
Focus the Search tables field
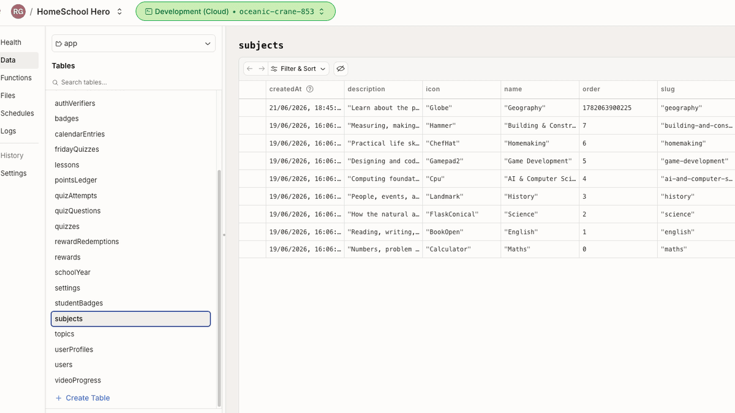click(x=134, y=82)
